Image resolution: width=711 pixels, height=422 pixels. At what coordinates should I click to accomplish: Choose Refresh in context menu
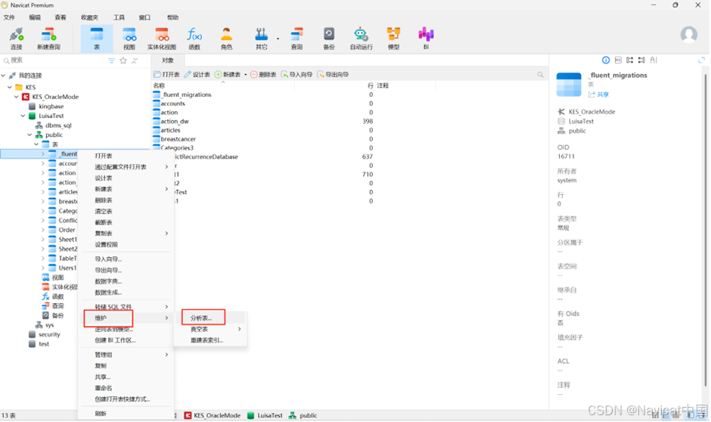[x=126, y=414]
